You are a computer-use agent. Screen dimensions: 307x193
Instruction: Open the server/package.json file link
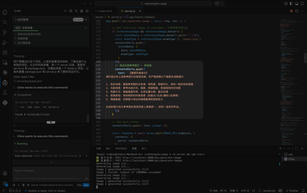pyautogui.click(x=29, y=81)
